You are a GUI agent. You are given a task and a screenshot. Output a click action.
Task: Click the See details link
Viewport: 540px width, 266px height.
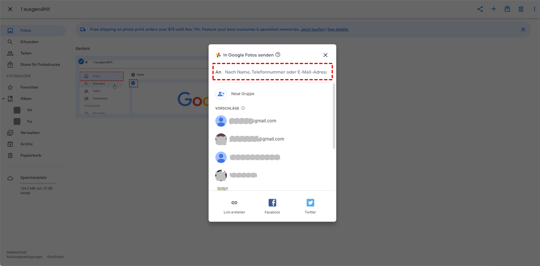pos(338,30)
